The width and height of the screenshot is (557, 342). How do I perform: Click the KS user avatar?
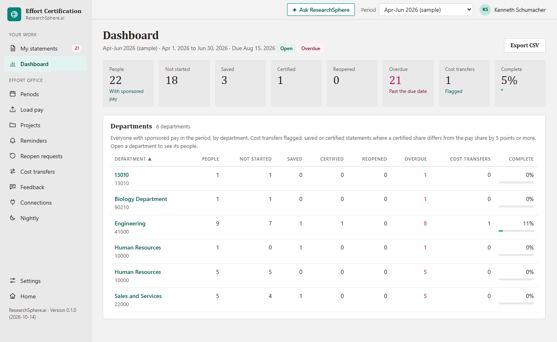point(485,10)
